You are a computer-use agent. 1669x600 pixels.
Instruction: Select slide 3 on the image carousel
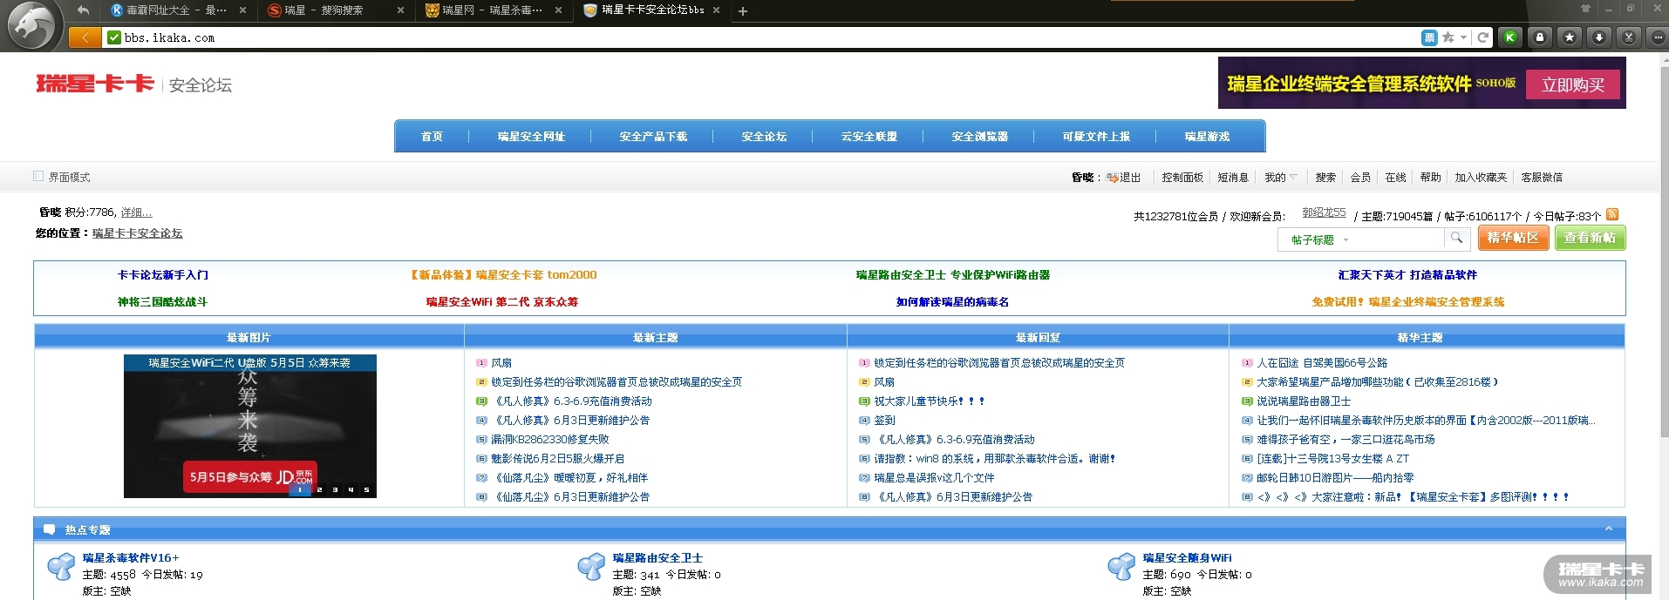tap(335, 489)
